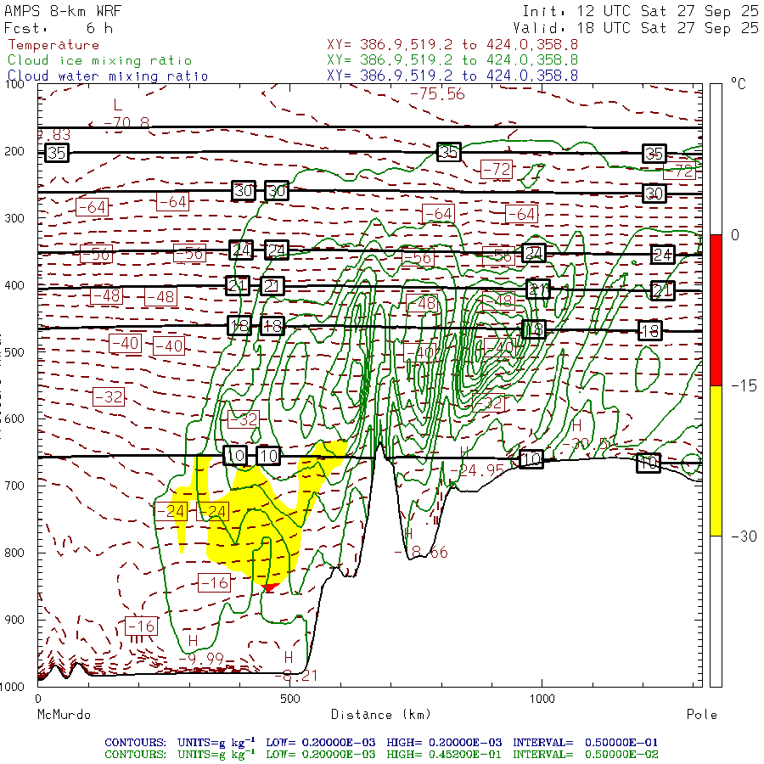Click the pressure axis label "900"
The image size is (764, 764).
point(14,620)
